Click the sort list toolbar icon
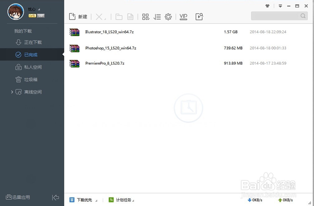This screenshot has width=314, height=206. coord(157,17)
